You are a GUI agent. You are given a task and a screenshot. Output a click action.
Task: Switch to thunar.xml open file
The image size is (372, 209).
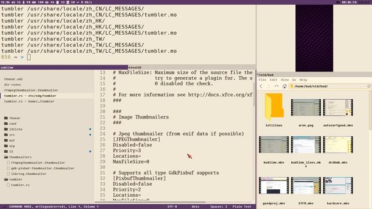click(x=13, y=79)
